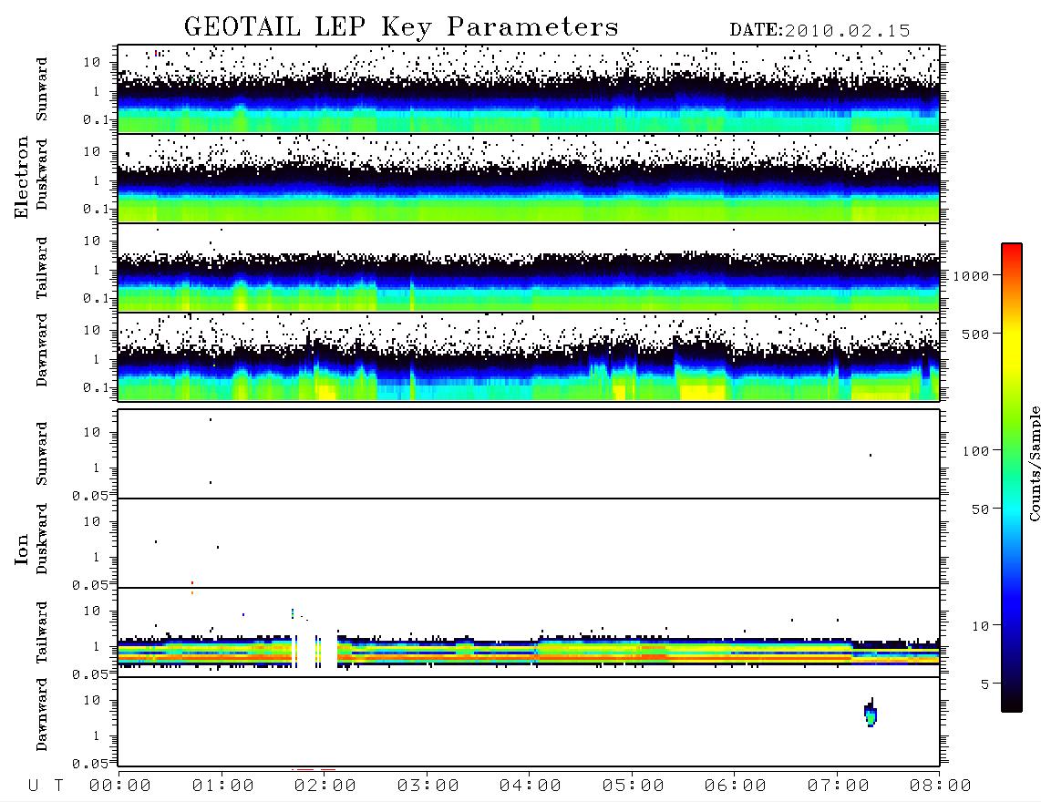Click the 'Counts/Sample' colorbar label
Viewport: 1041px width, 802px height.
(1035, 463)
